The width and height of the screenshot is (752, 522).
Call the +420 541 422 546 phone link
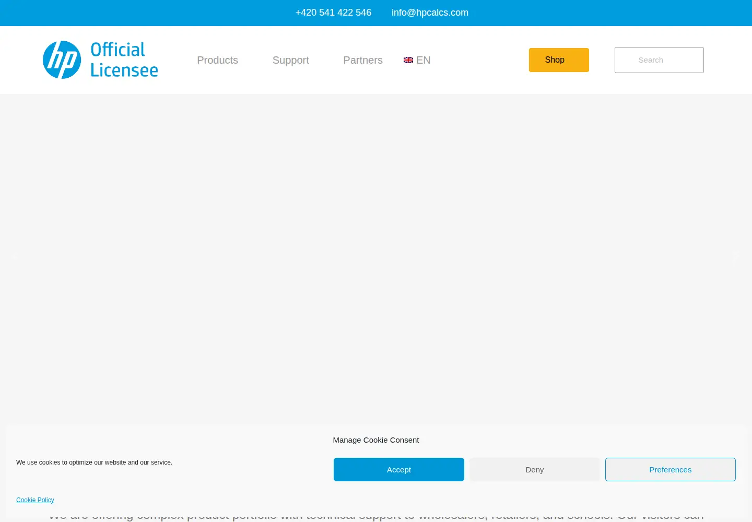(333, 13)
